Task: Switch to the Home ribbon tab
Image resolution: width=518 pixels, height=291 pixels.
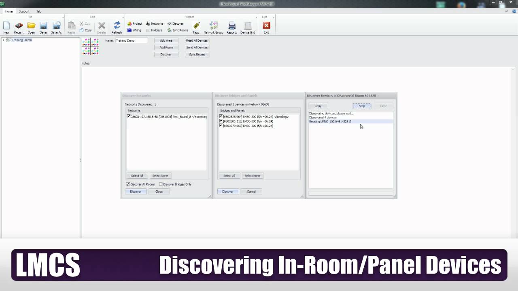Action: pos(9,11)
